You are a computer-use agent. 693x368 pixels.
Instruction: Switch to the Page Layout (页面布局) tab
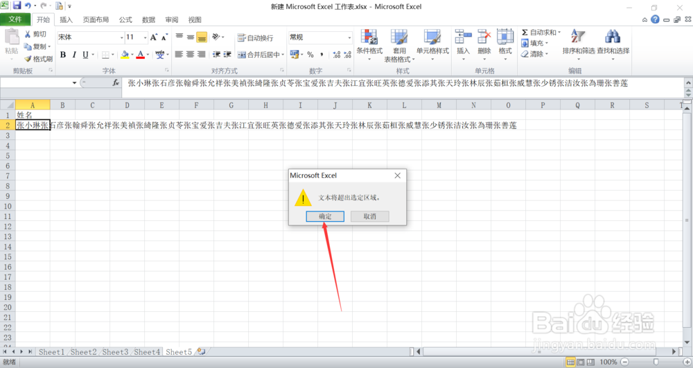coord(96,19)
